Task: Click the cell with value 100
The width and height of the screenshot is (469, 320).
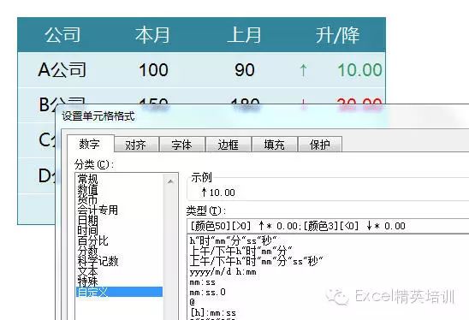Action: pyautogui.click(x=153, y=70)
